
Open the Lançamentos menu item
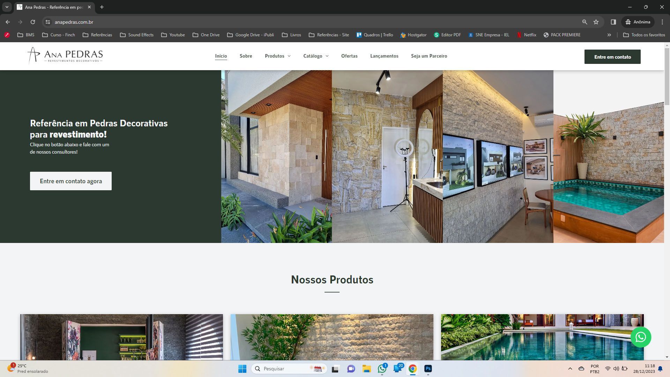(384, 56)
